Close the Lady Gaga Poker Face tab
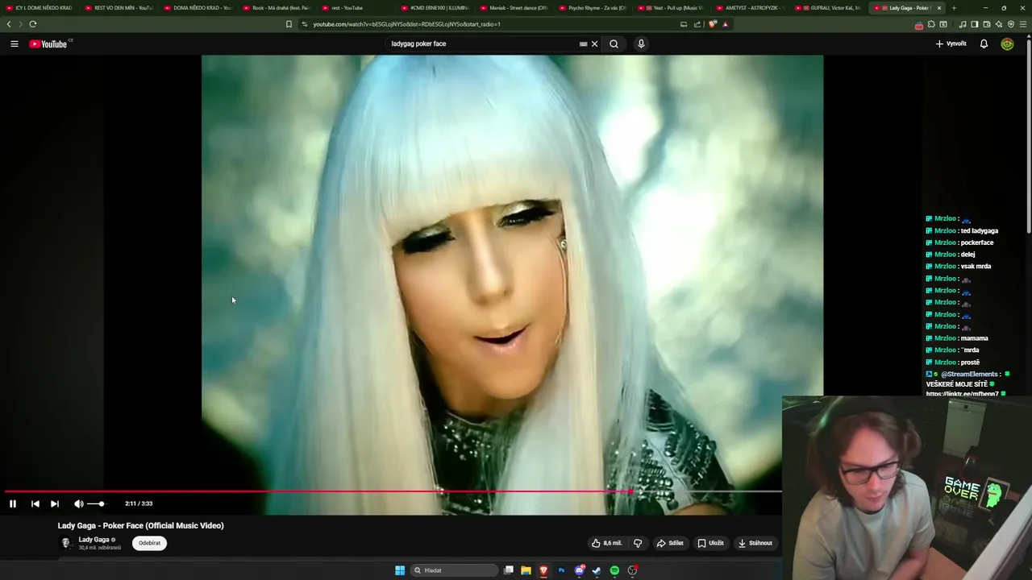 click(x=938, y=8)
